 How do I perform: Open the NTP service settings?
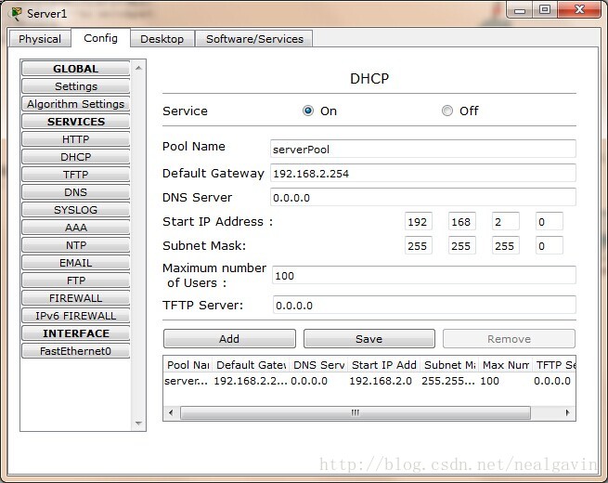coord(75,245)
